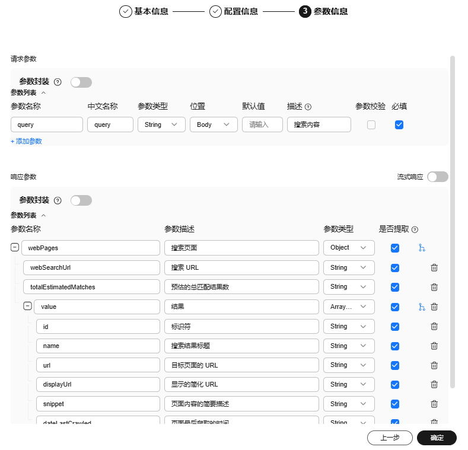Collapse request 参数列表 section
Image resolution: width=468 pixels, height=450 pixels.
[43, 93]
